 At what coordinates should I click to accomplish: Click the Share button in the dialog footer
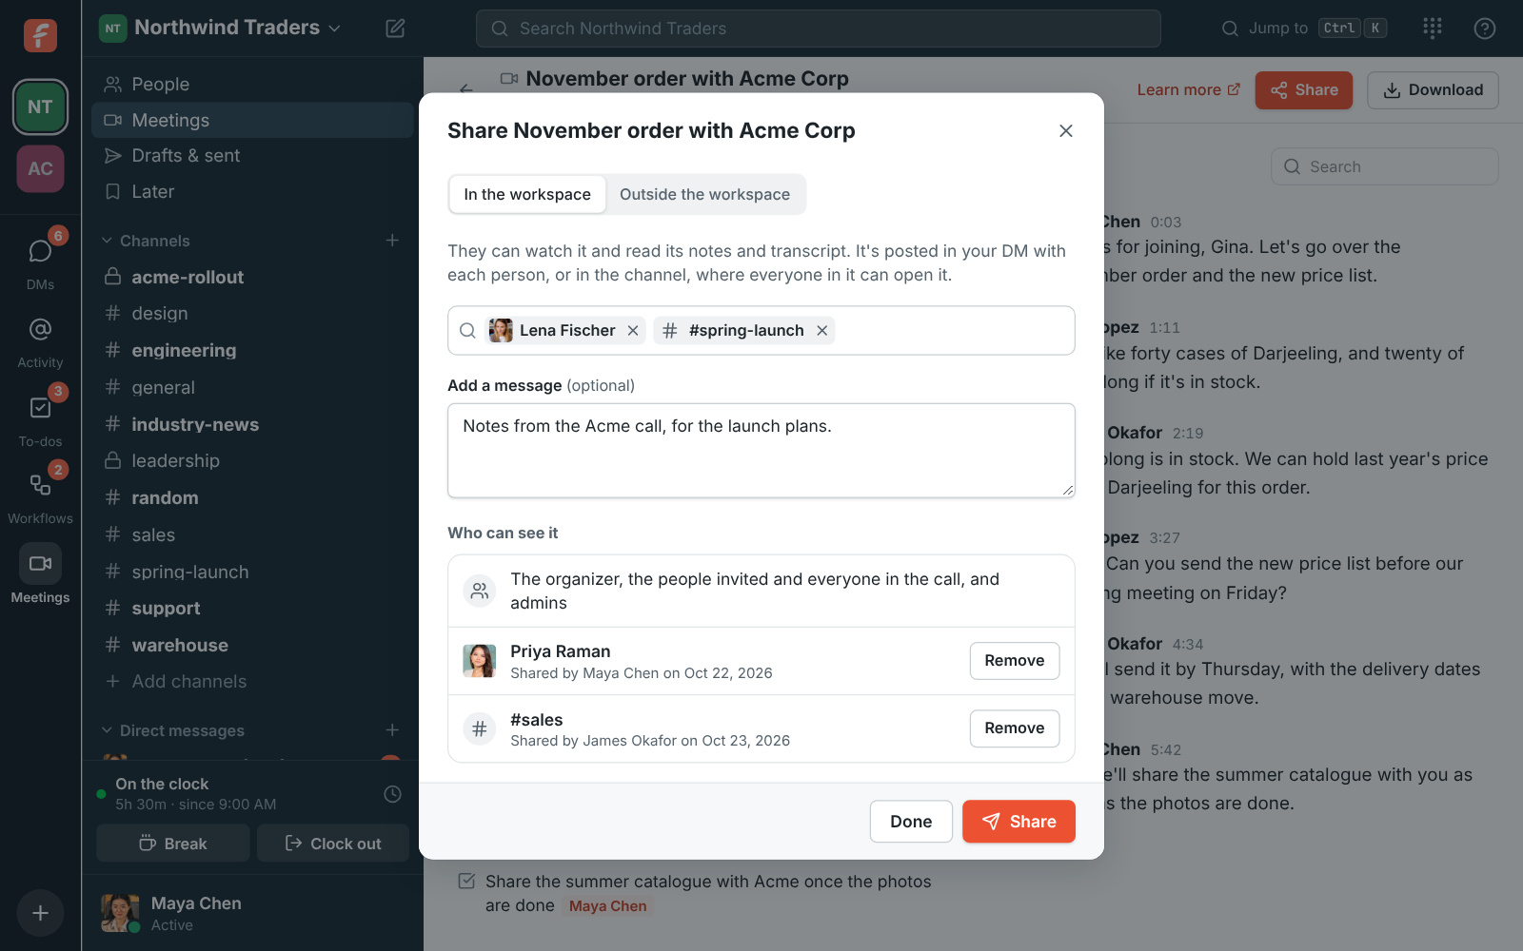pos(1019,822)
